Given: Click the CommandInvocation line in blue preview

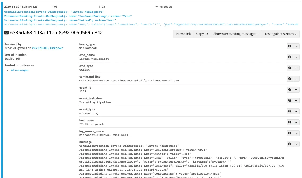Looking at the screenshot, I should (x=54, y=12).
